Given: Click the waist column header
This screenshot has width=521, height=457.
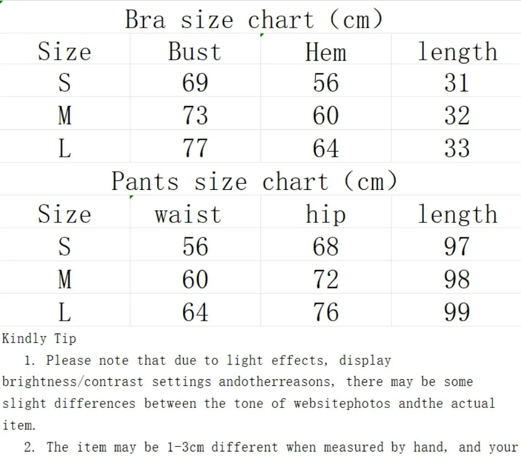Looking at the screenshot, I should 188,214.
